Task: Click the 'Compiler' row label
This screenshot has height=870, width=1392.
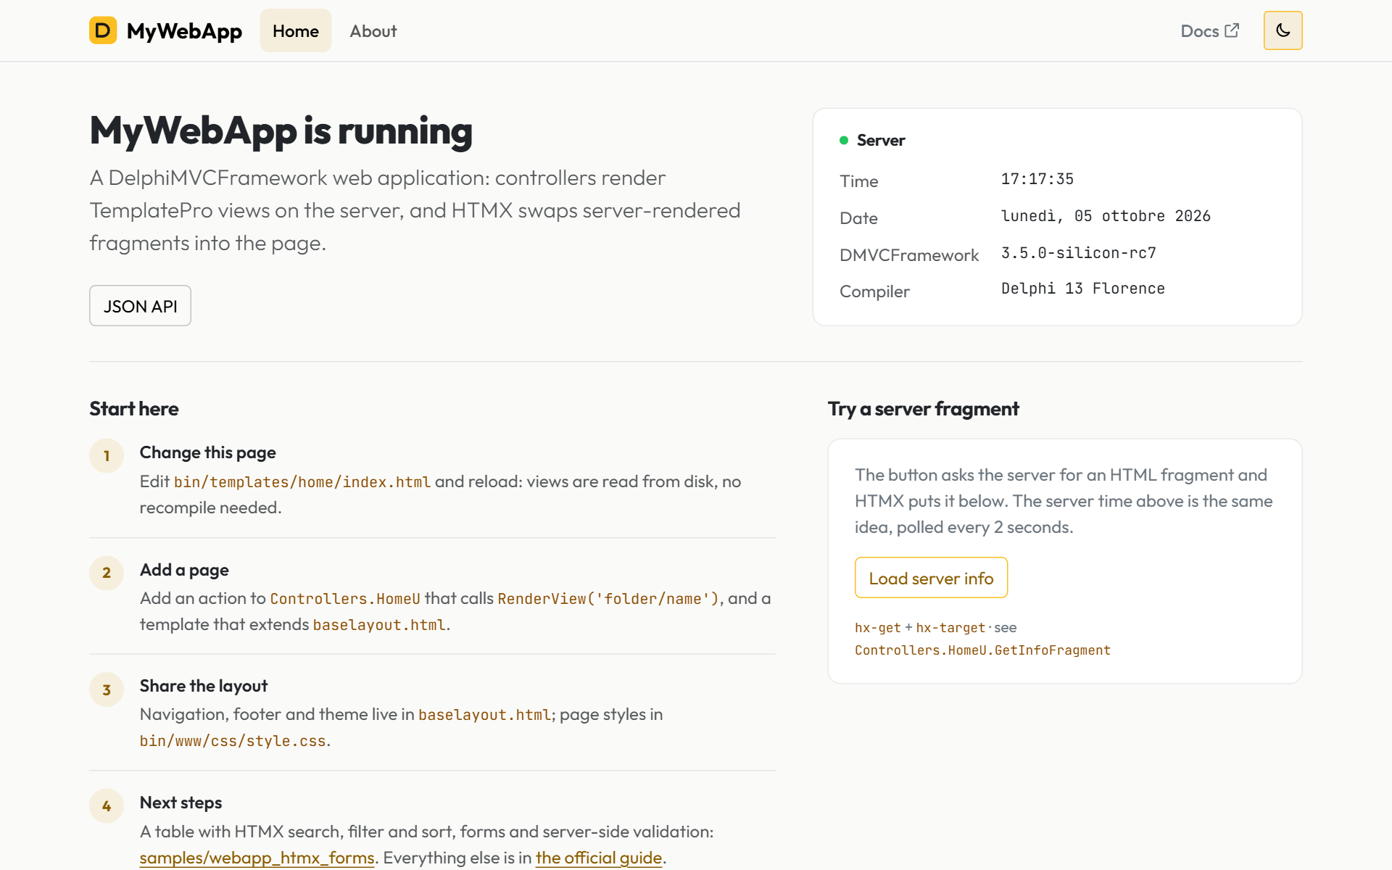Action: [x=874, y=291]
